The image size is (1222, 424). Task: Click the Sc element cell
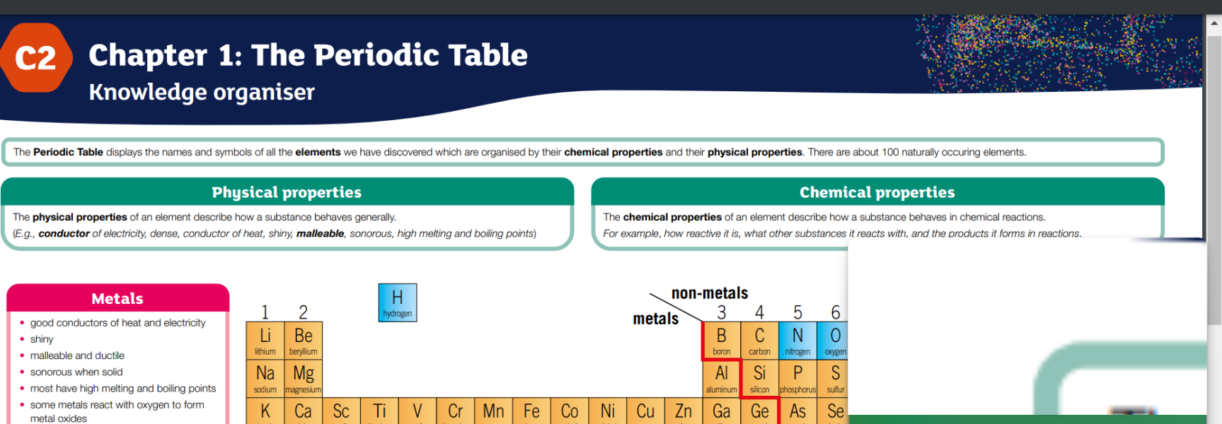pos(341,411)
